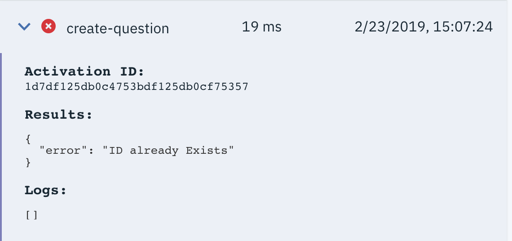Click the purple left border of the details
Viewport: 512px width, 241px height.
tap(1, 147)
